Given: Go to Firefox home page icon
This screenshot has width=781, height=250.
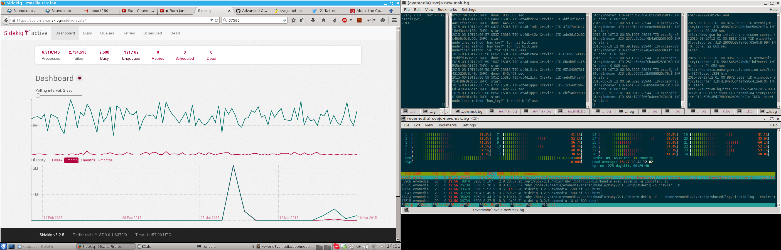Looking at the screenshot, I should (x=323, y=20).
